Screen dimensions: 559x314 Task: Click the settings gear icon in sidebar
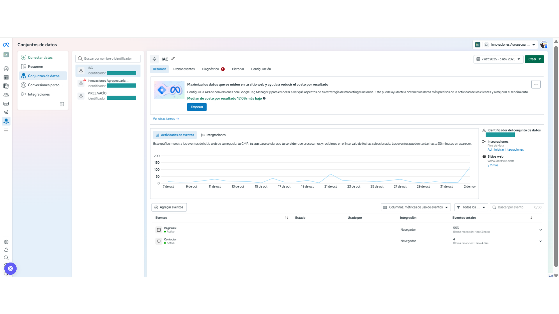6,242
